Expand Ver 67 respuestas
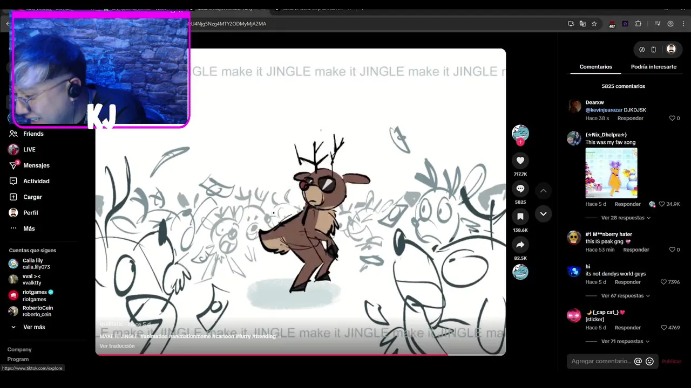The width and height of the screenshot is (691, 388). point(626,296)
